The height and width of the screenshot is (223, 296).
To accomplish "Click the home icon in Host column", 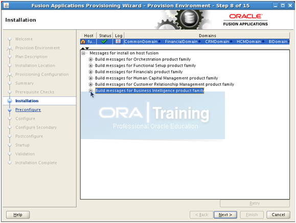I will [x=83, y=41].
